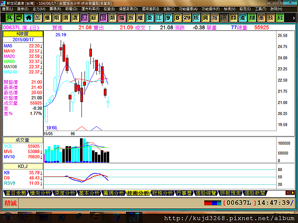This screenshot has width=298, height=223.
Task: Click the purple 綜 toolbar button
Action: (103, 18)
